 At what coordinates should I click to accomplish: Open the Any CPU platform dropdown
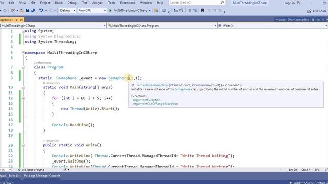pyautogui.click(x=92, y=10)
